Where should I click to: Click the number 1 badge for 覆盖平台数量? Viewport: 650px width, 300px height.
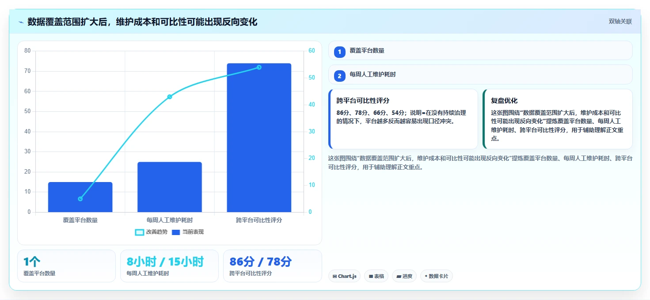(x=339, y=52)
